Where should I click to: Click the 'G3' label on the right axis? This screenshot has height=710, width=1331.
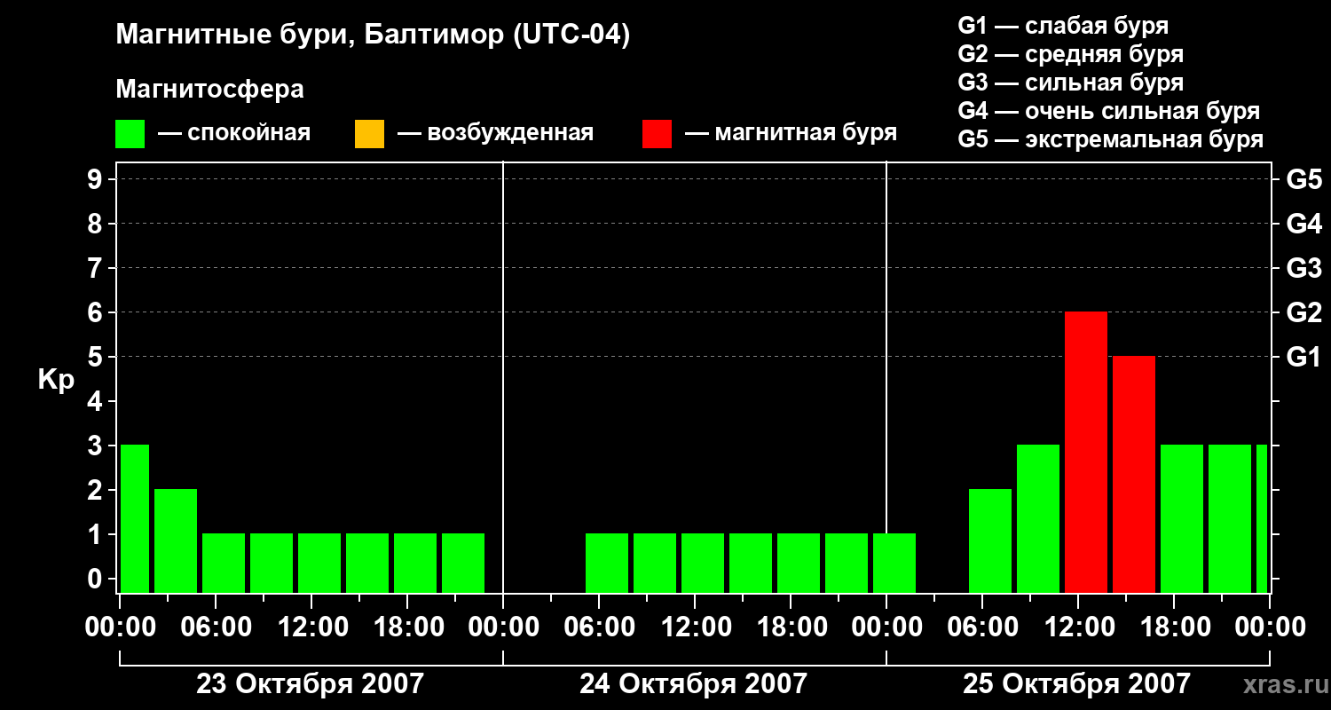(x=1304, y=269)
